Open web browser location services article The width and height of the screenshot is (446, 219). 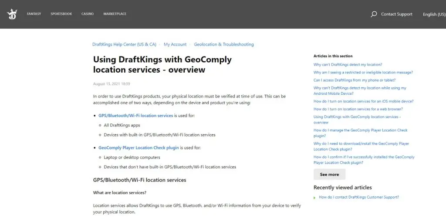[358, 109]
